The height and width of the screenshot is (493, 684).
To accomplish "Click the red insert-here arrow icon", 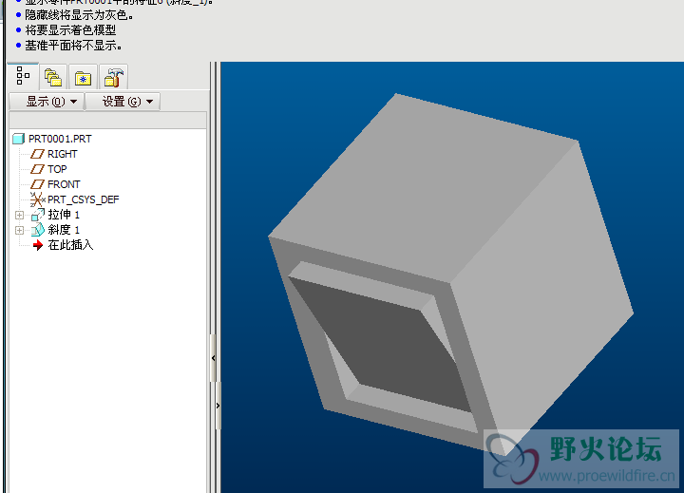I will coord(38,245).
